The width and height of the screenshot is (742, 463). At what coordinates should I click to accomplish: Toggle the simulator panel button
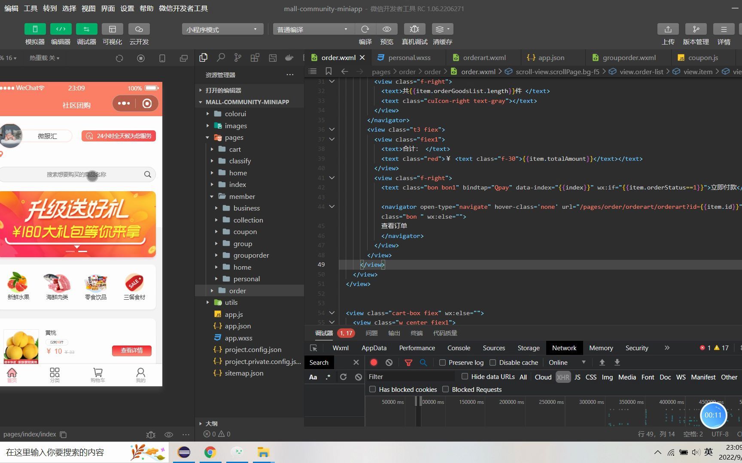[x=35, y=29]
